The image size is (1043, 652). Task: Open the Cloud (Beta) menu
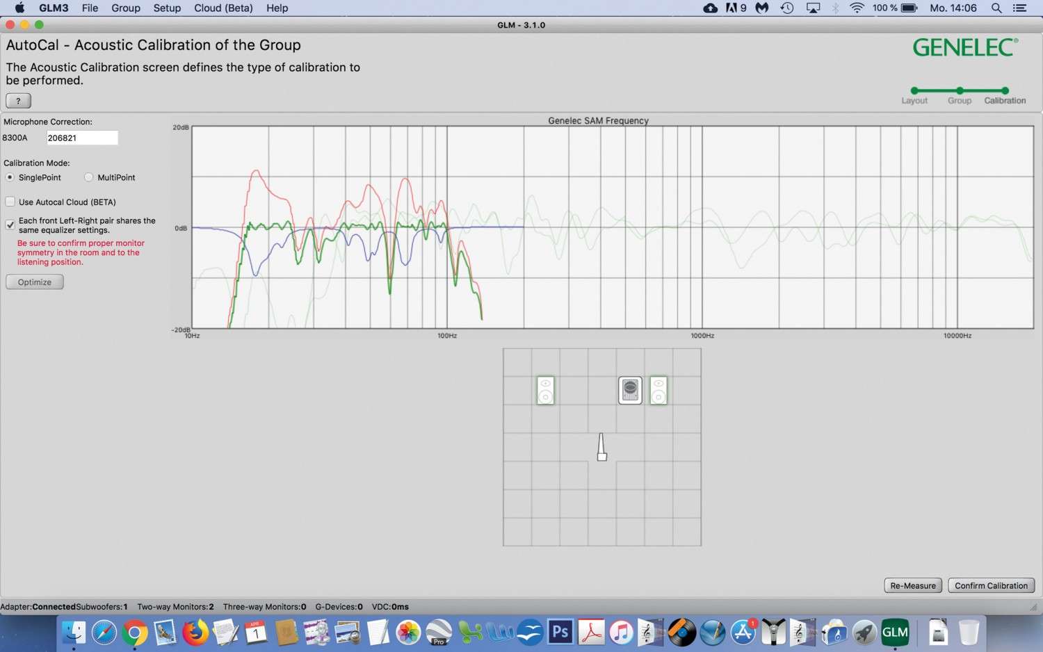223,8
